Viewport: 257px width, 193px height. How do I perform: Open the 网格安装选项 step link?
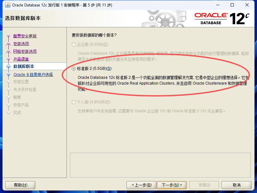click(25, 51)
